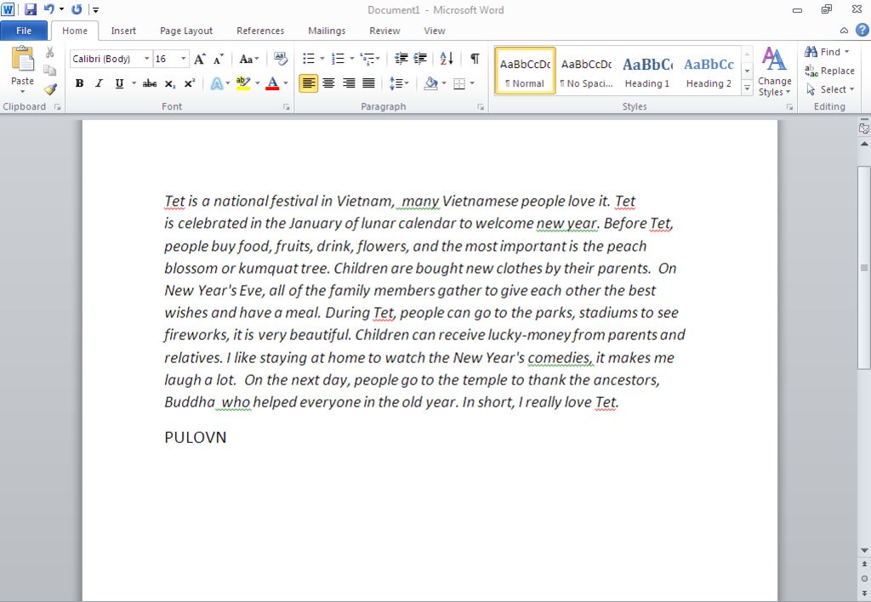Click the Text Effects glowing A icon

(x=217, y=83)
